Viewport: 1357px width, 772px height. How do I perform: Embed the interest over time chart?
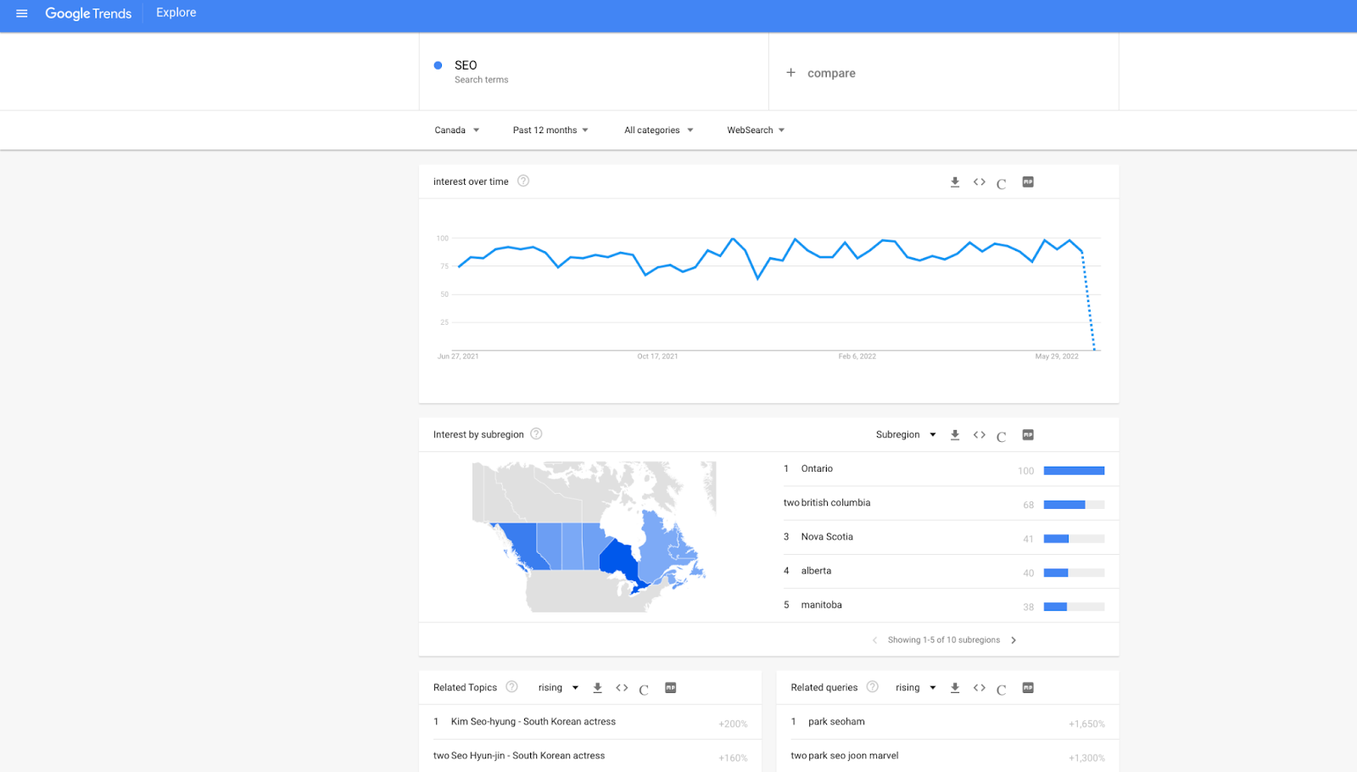pos(980,182)
